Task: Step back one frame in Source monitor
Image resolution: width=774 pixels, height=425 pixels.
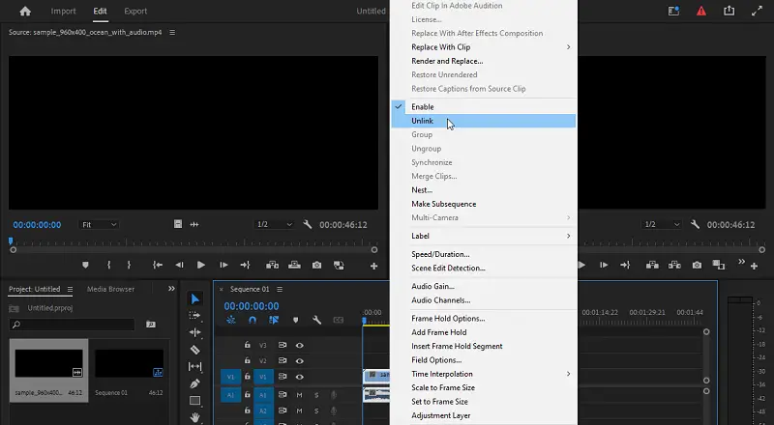Action: click(x=179, y=266)
